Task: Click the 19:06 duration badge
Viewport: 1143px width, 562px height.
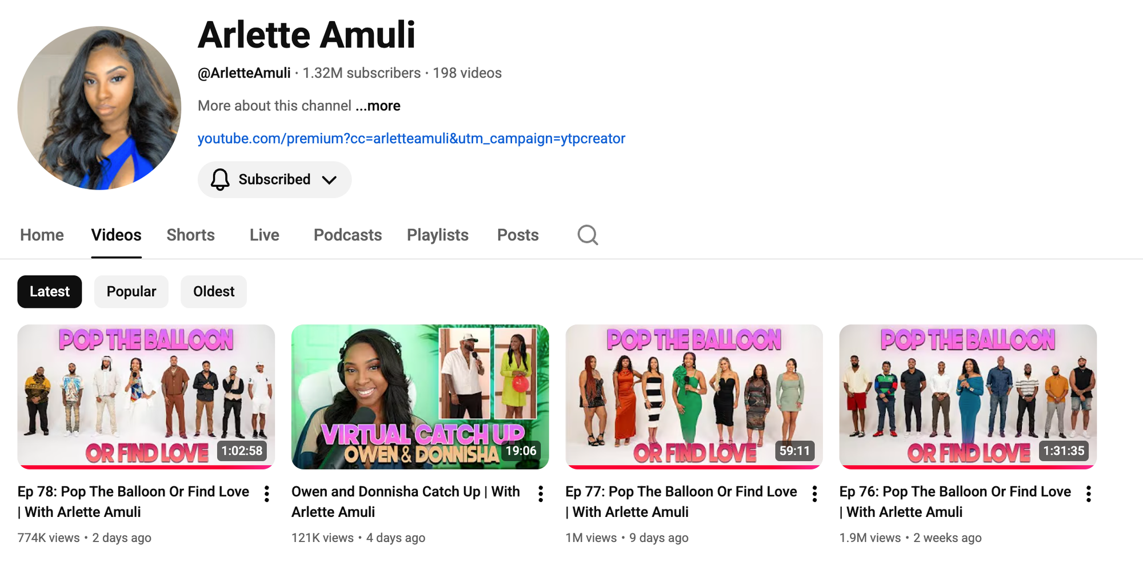Action: click(521, 451)
